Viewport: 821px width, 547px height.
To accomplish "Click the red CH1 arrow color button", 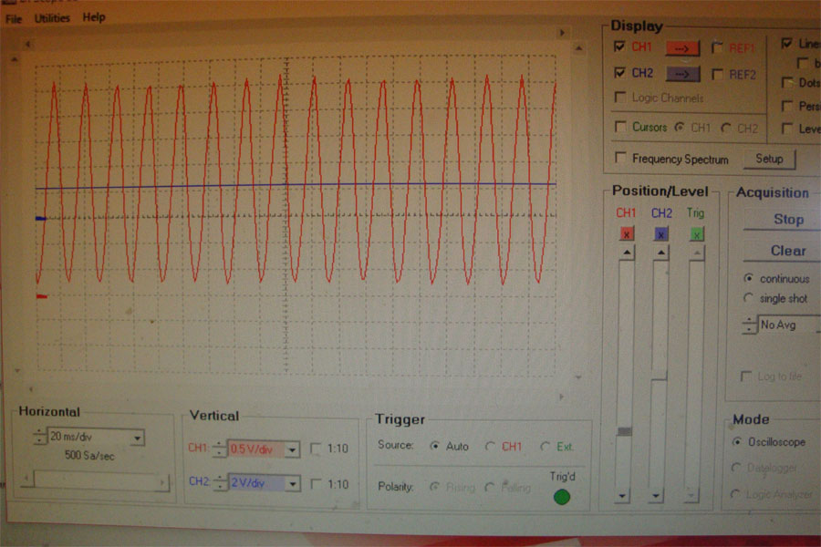I will click(x=681, y=47).
